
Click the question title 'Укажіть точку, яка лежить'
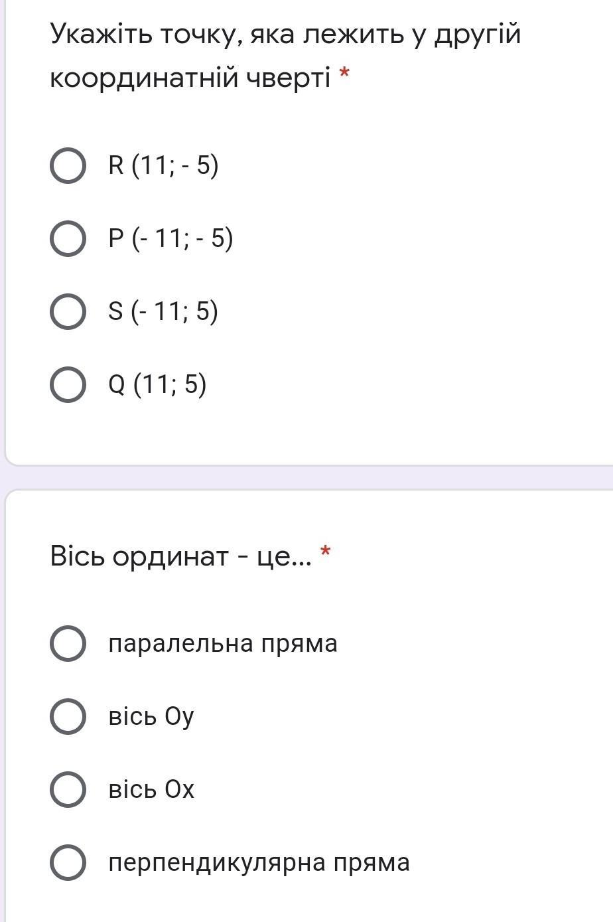285,35
